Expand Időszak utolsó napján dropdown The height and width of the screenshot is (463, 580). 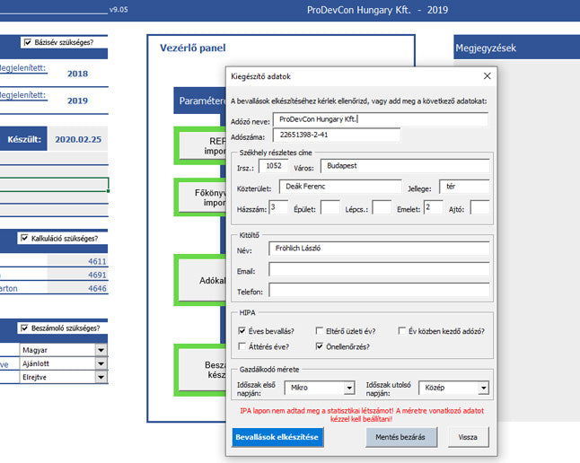(483, 389)
